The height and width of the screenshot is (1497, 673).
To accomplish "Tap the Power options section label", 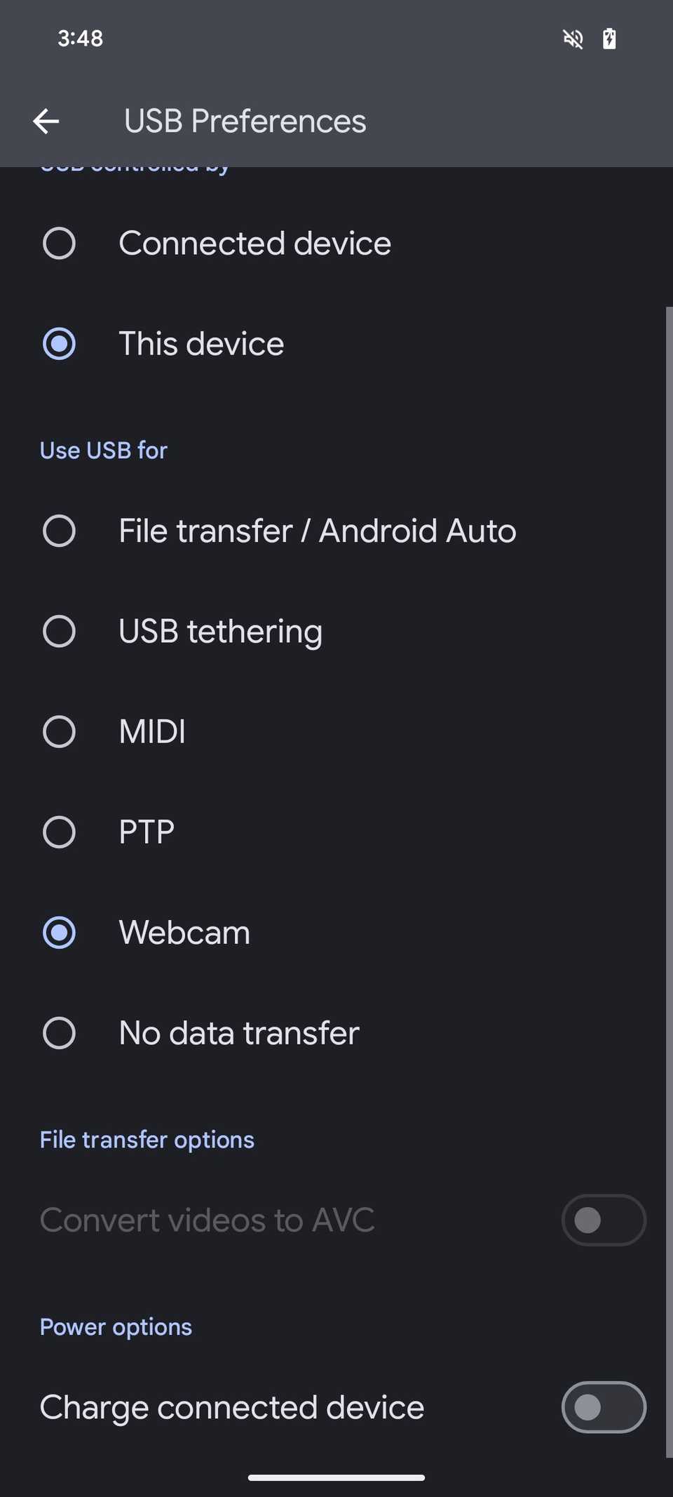I will click(116, 1326).
